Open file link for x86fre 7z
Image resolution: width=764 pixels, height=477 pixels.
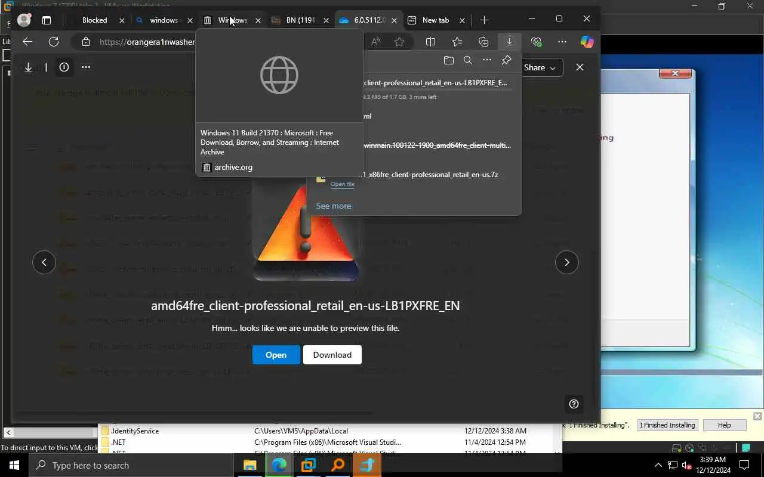coord(343,184)
